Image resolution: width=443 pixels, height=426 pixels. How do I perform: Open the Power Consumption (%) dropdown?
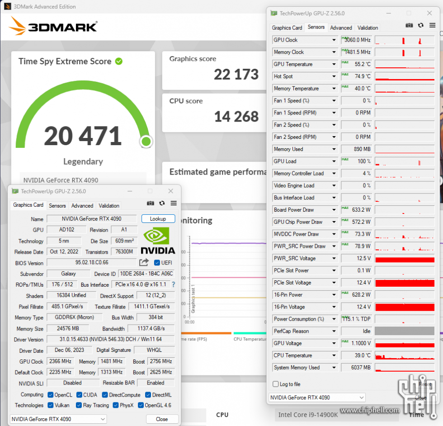tap(334, 319)
